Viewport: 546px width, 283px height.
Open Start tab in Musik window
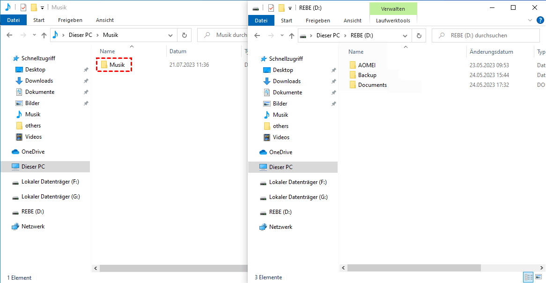(39, 20)
